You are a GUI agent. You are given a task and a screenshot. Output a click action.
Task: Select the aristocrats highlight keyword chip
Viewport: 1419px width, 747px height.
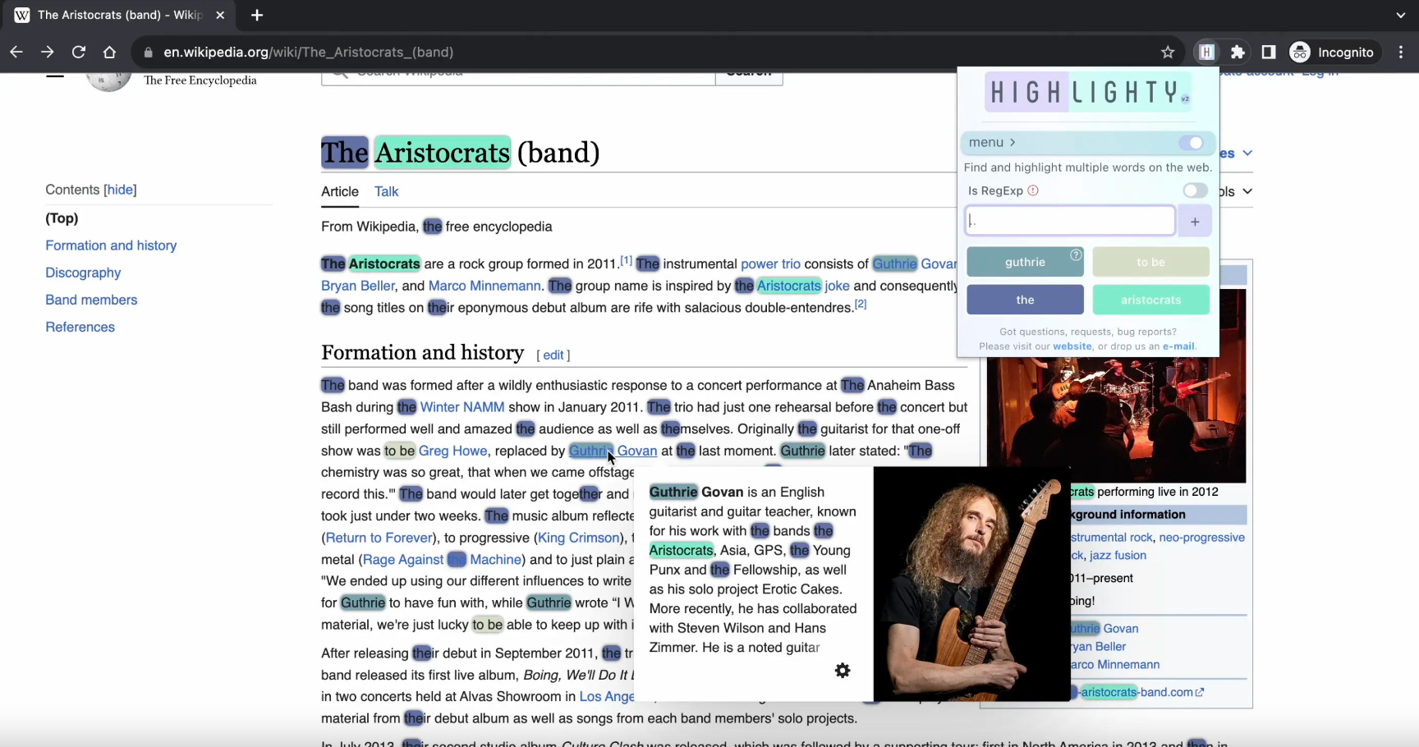[x=1150, y=300]
